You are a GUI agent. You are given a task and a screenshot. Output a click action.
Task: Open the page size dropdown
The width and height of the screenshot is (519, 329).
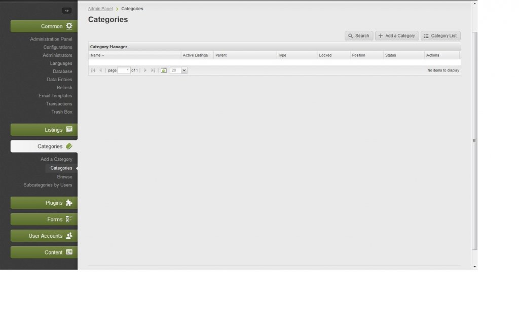[x=184, y=70]
